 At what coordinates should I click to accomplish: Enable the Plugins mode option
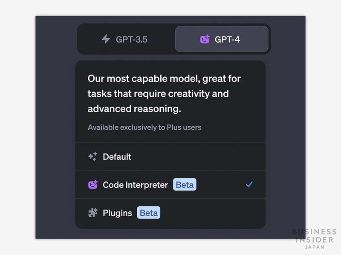click(117, 213)
